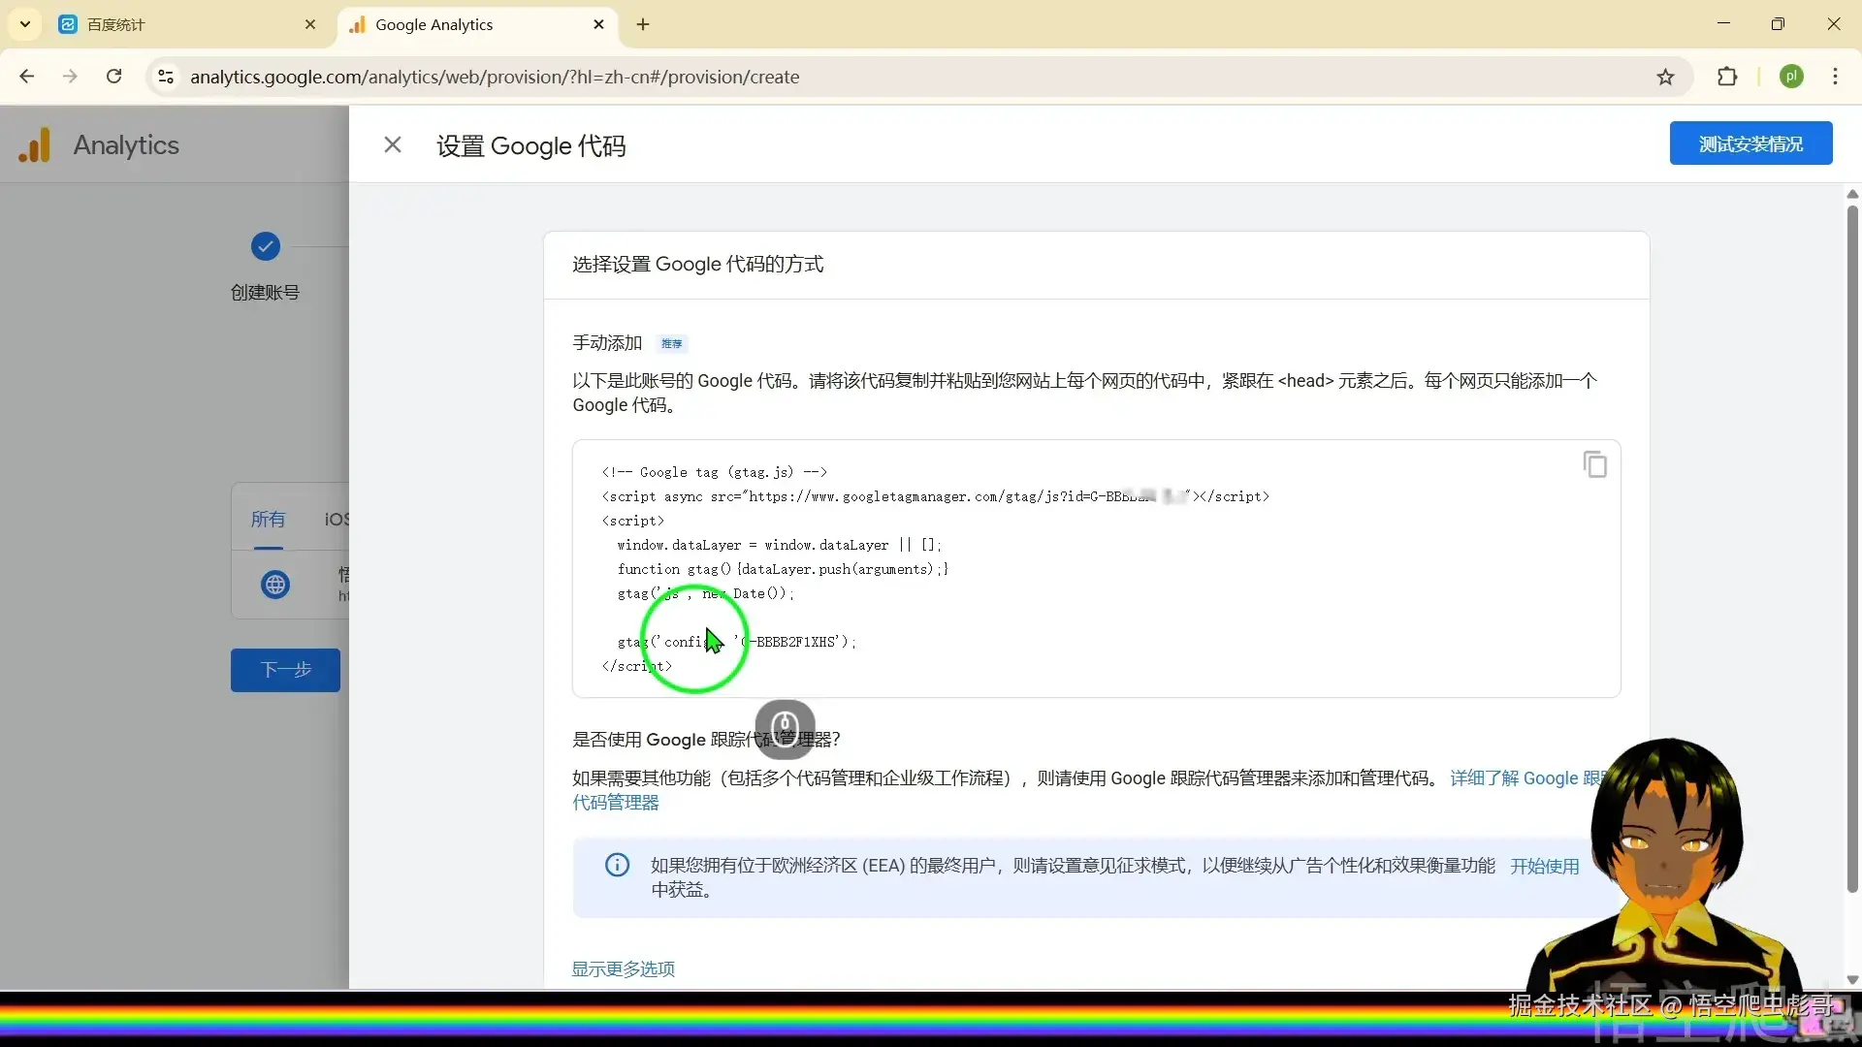Viewport: 1862px width, 1047px height.
Task: Click the 创建账号 completed step checkmark
Action: (x=264, y=246)
